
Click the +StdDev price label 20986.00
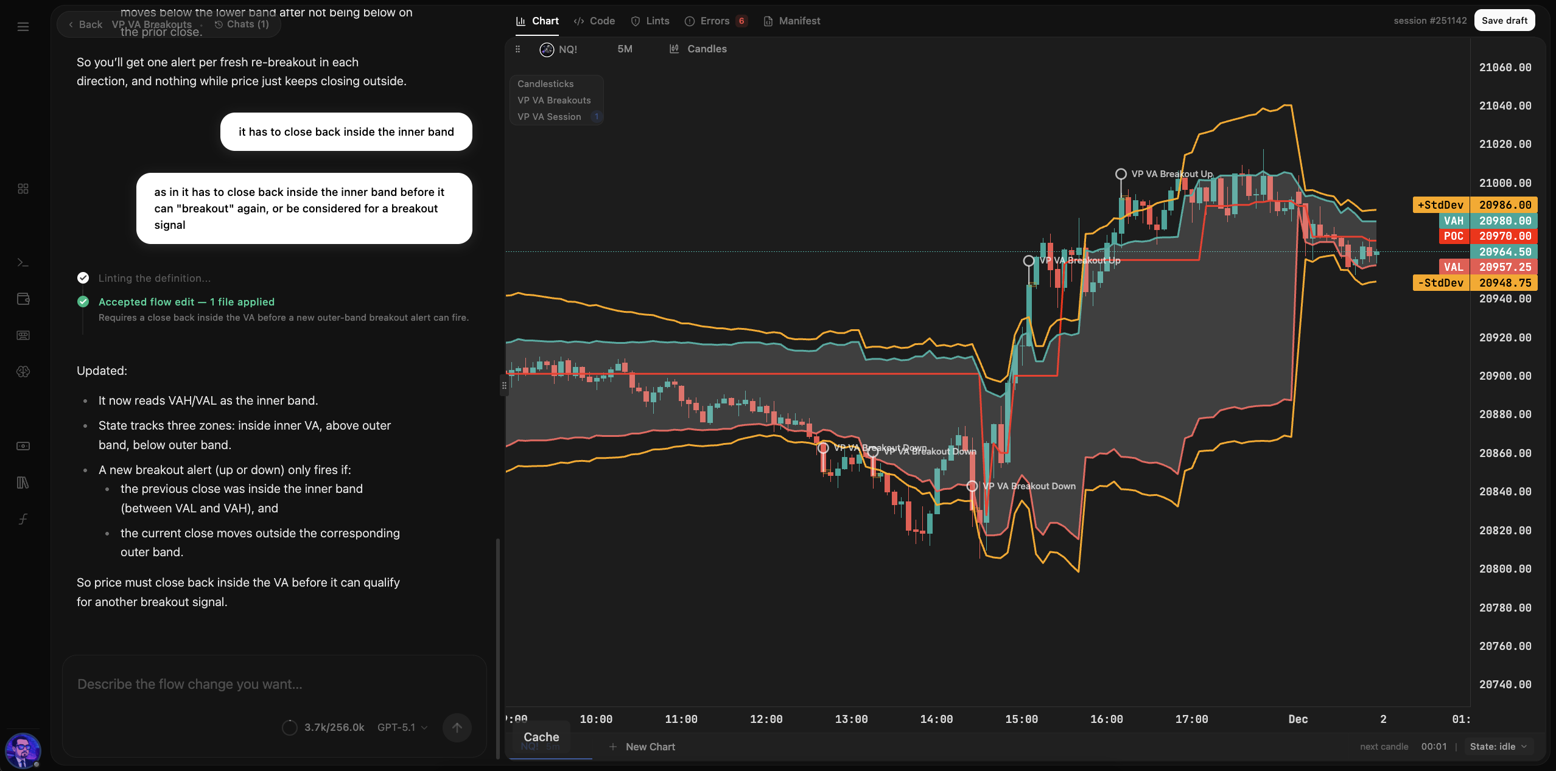[x=1475, y=205]
